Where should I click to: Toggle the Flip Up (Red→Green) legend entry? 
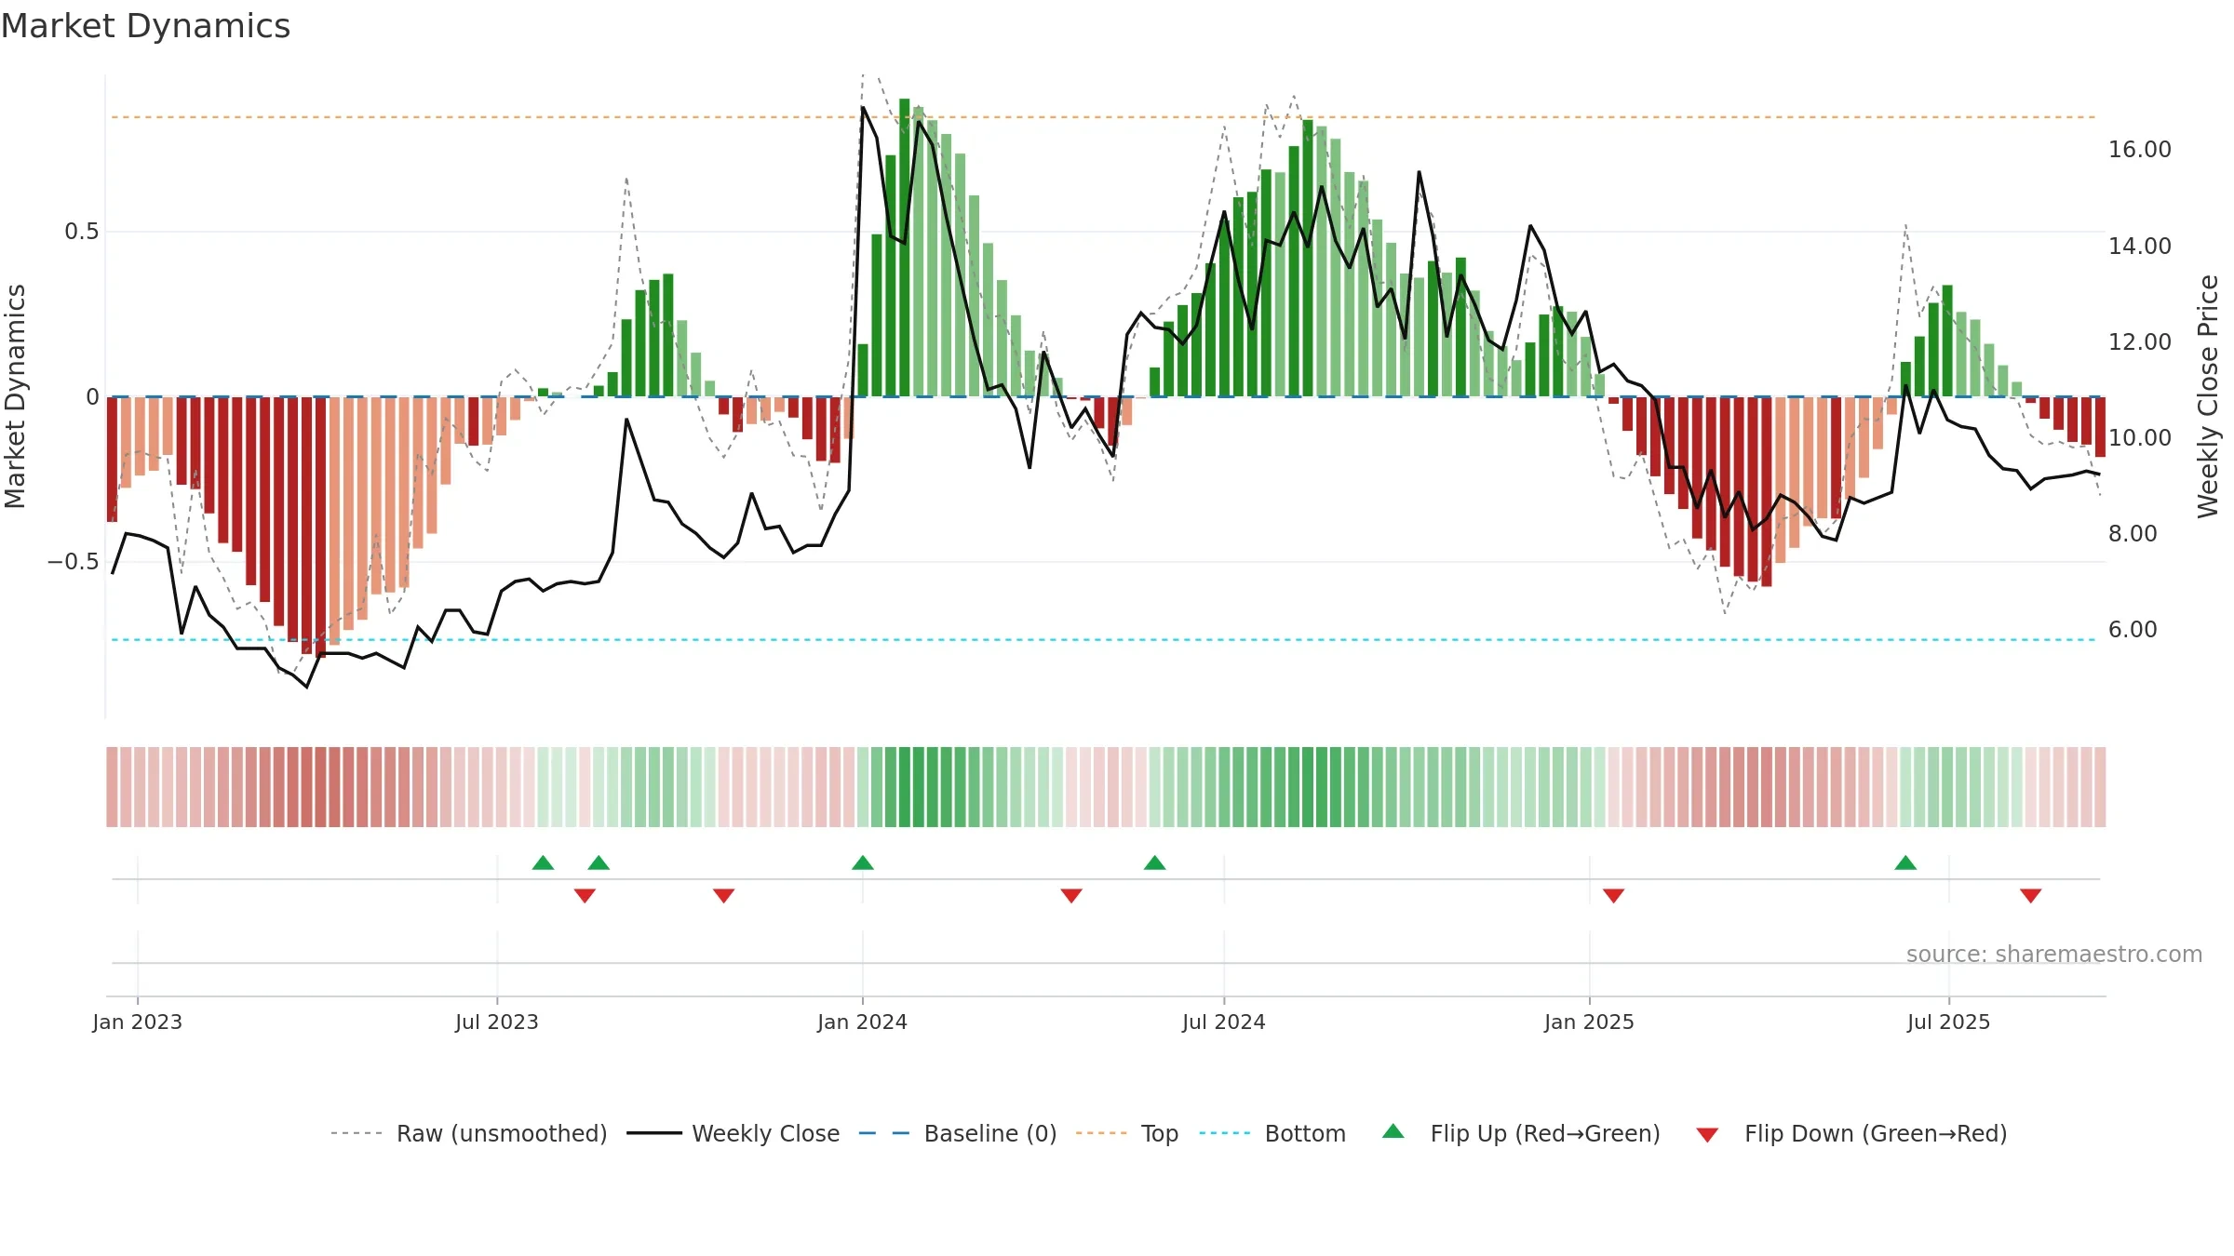1522,1133
